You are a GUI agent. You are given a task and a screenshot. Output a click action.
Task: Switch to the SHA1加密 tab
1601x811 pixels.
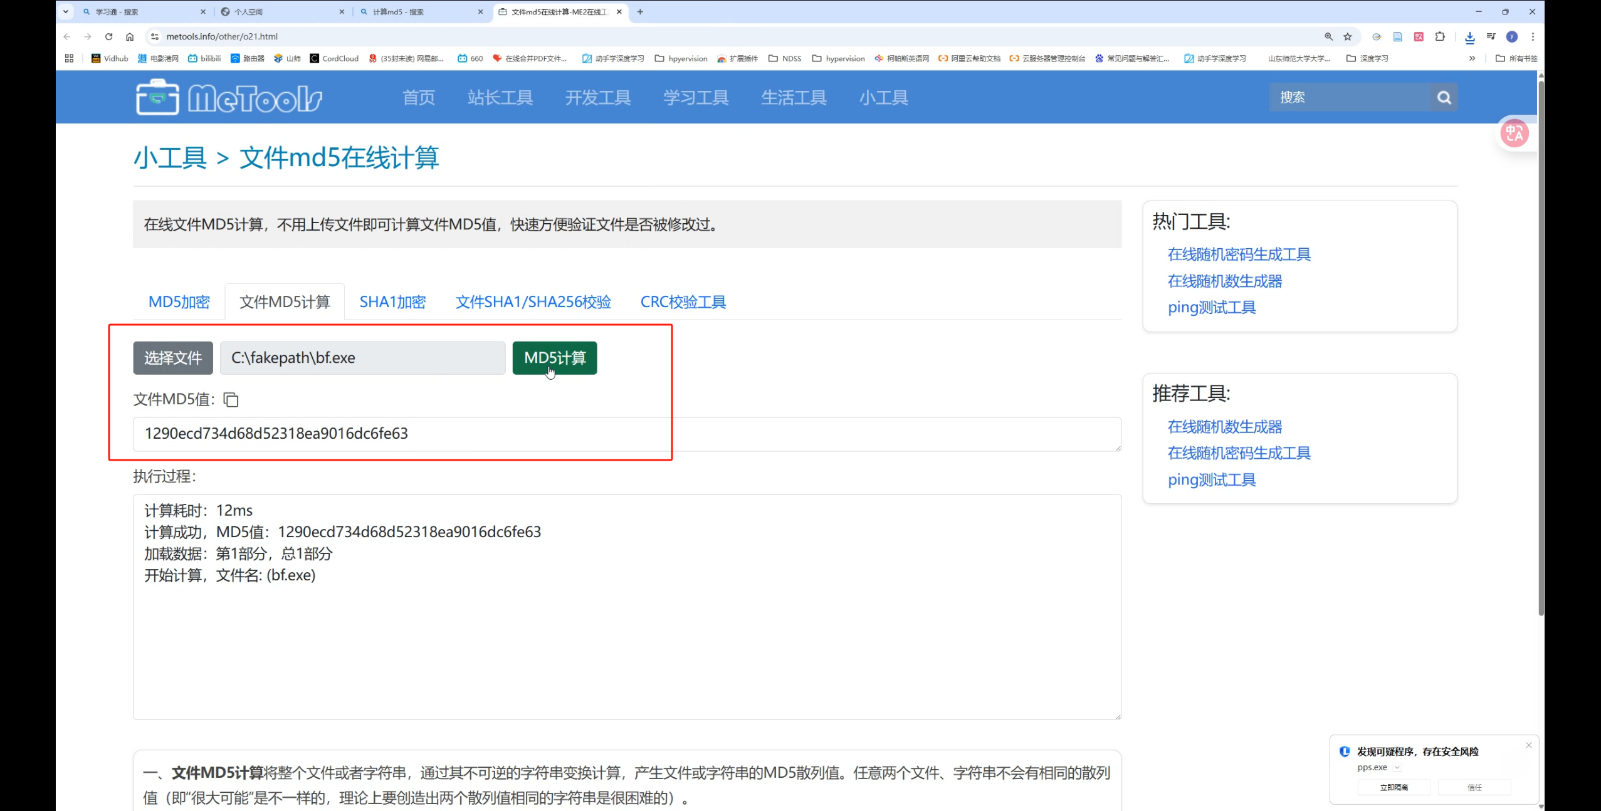click(392, 302)
